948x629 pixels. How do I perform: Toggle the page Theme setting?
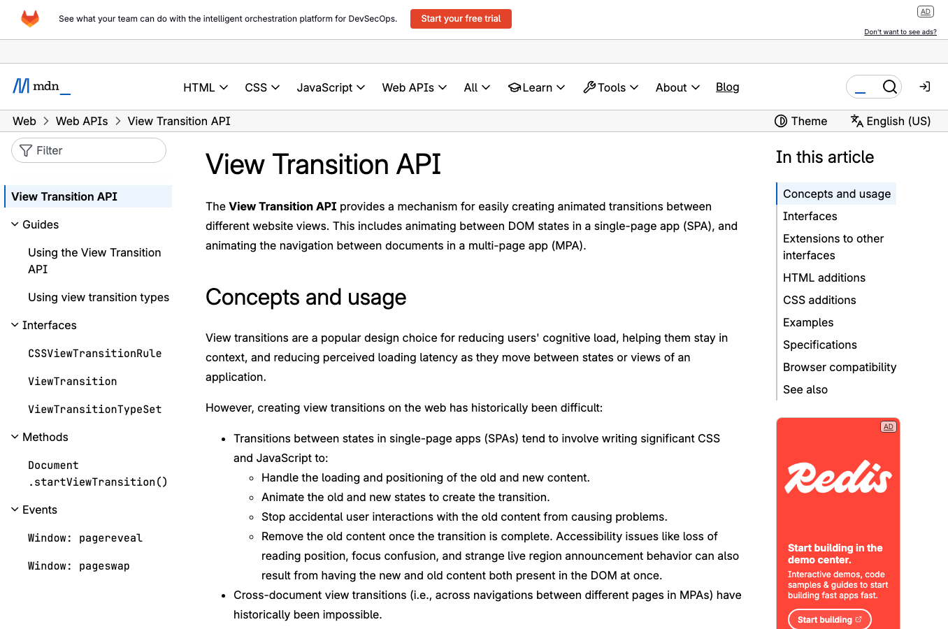[x=800, y=121]
